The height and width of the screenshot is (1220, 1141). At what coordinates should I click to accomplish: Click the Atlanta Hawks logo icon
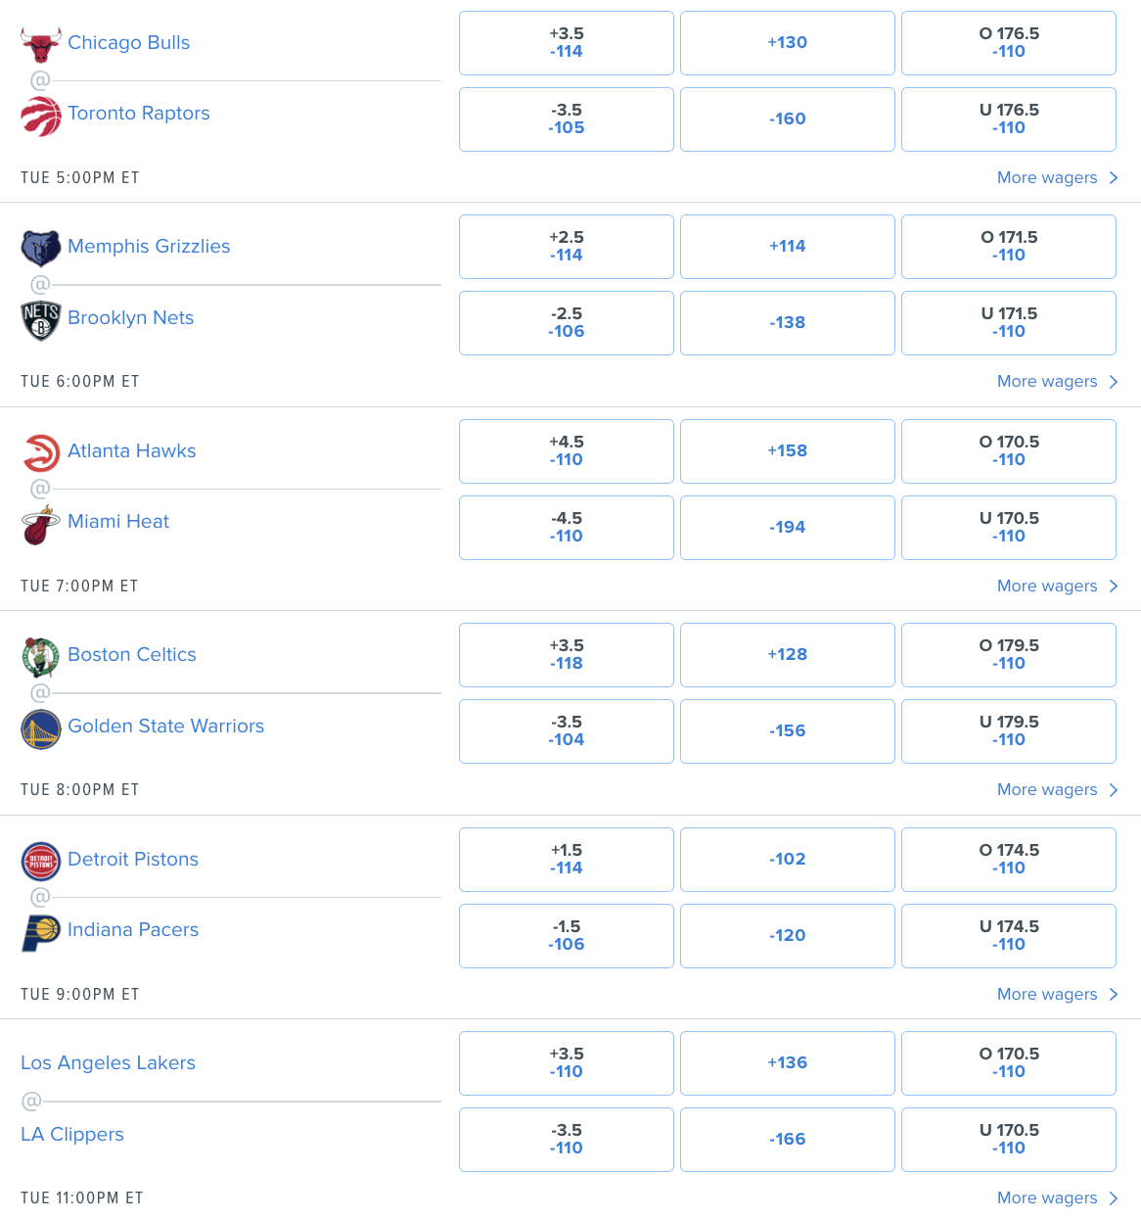tap(41, 452)
